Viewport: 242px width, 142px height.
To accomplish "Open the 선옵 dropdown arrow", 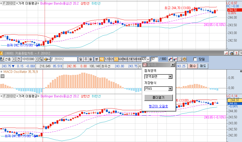I will click(14, 59).
